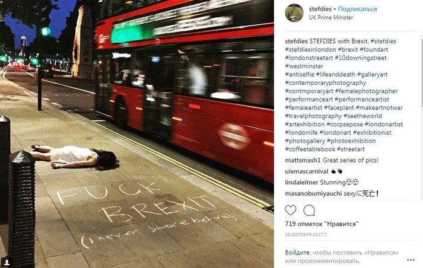Open the #brexit hashtag
423x268 pixels.
click(x=348, y=50)
